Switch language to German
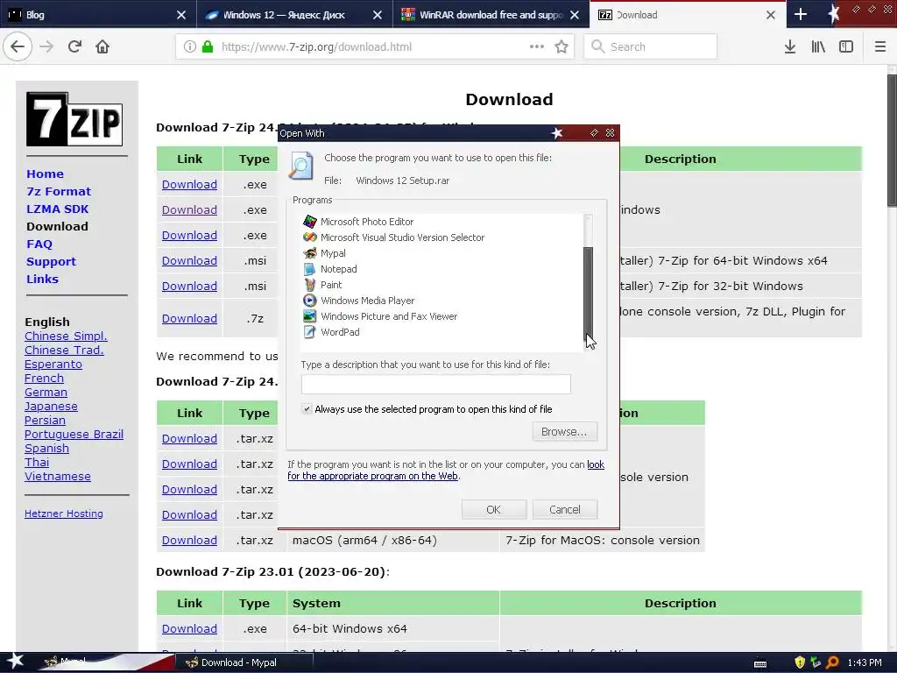Viewport: 897px width, 673px height. point(46,392)
